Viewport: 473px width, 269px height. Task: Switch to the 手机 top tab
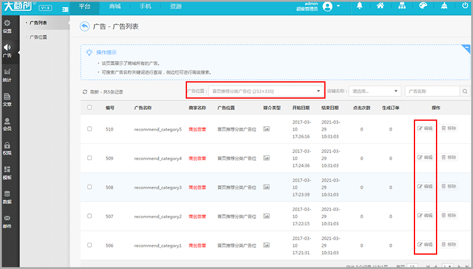145,7
